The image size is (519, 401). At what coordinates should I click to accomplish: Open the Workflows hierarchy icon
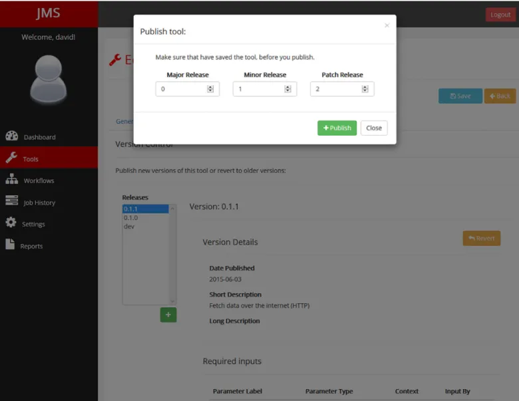(11, 179)
